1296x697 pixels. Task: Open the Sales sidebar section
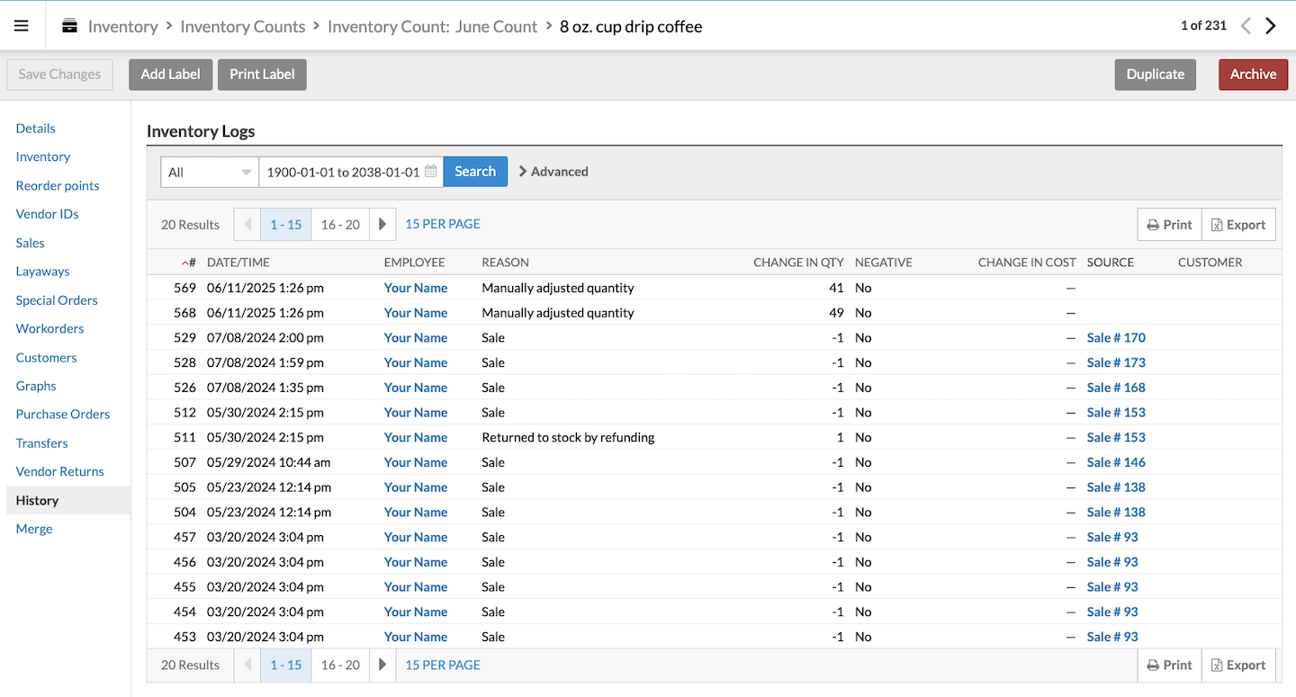pyautogui.click(x=31, y=243)
